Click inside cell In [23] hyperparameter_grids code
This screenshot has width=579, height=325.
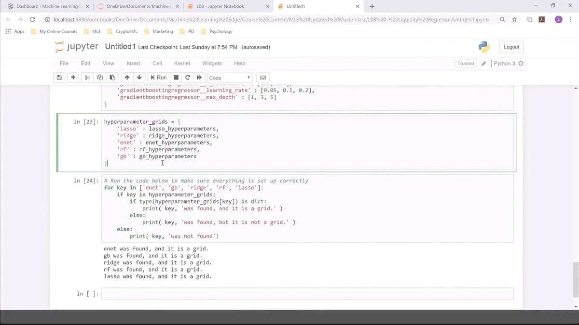point(307,143)
